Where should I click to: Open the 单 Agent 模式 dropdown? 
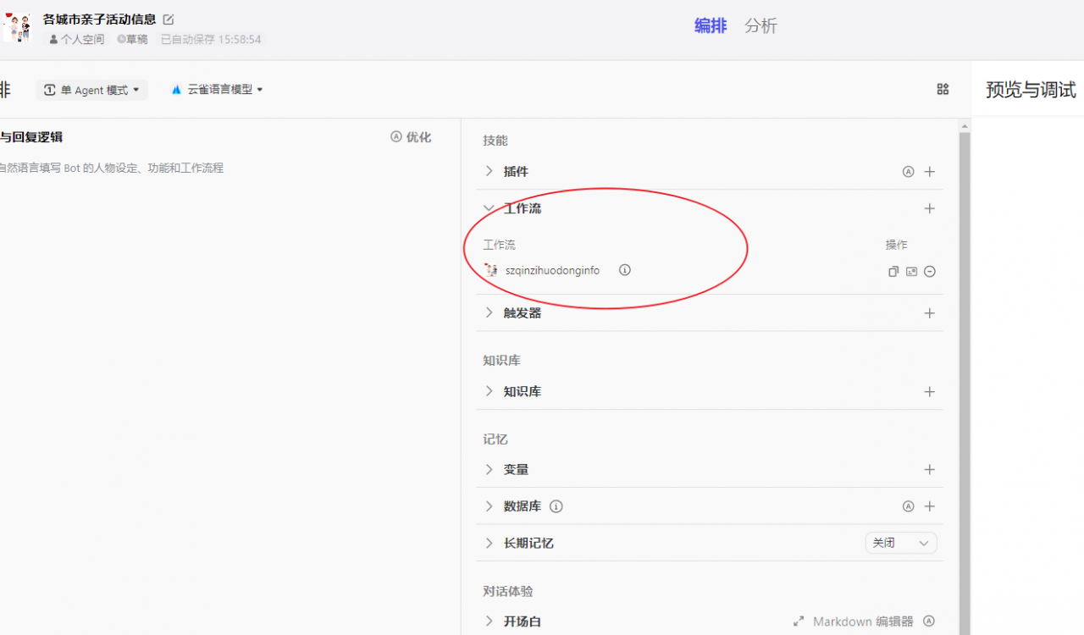coord(92,90)
